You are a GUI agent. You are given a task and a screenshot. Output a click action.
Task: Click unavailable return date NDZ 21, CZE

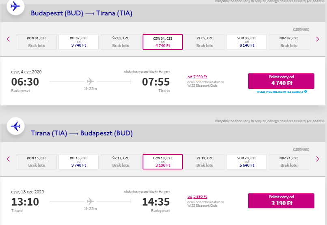tap(289, 162)
